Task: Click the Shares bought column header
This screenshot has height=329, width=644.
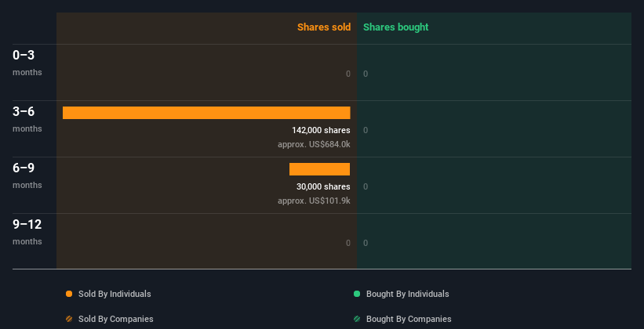Action: [x=396, y=27]
